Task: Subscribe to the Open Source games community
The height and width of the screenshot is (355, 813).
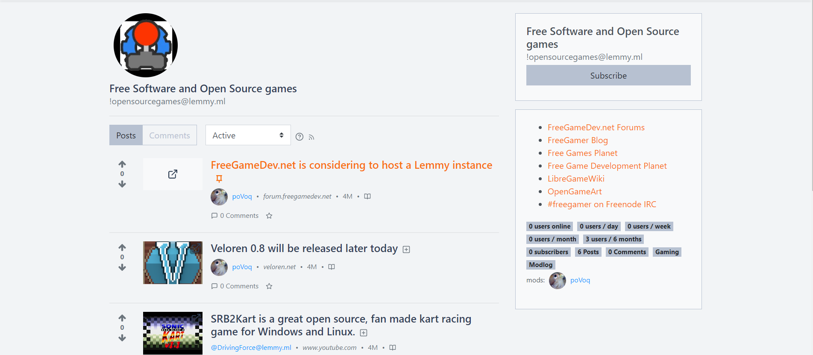Action: (608, 75)
